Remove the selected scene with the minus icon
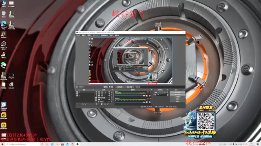Viewport: 261px width, 146px height. coord(80,104)
